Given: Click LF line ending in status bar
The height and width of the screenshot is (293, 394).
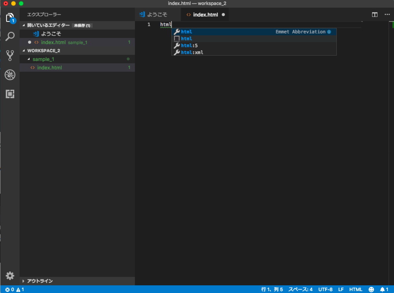Looking at the screenshot, I should [341, 290].
